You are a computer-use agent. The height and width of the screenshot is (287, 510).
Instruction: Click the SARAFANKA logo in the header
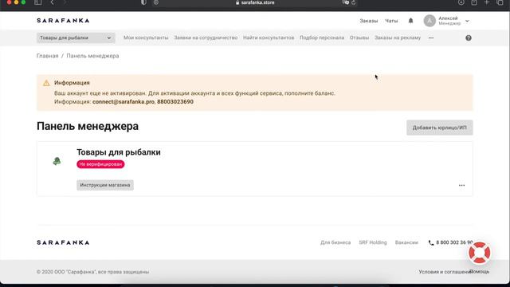pyautogui.click(x=63, y=21)
